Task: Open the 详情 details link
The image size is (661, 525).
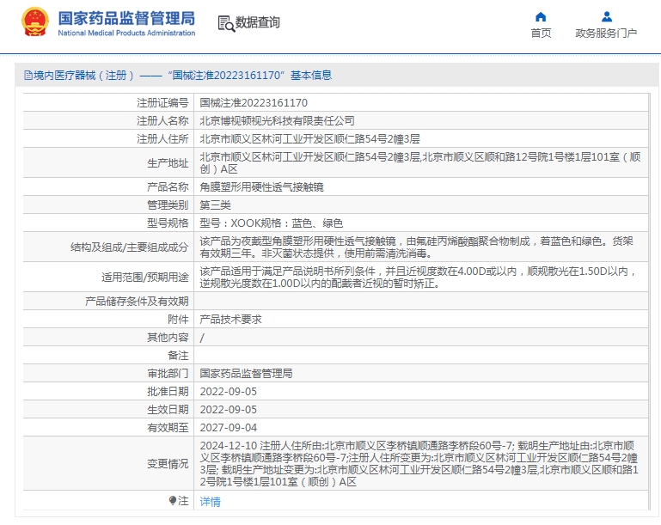Action: [x=210, y=502]
